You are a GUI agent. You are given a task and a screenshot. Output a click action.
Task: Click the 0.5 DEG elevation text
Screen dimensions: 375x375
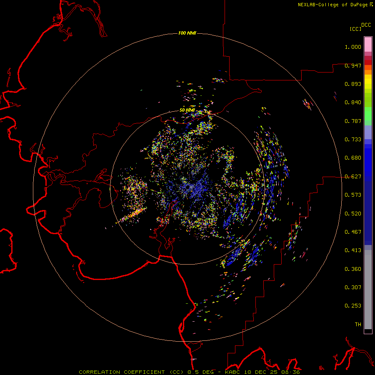click(x=201, y=372)
